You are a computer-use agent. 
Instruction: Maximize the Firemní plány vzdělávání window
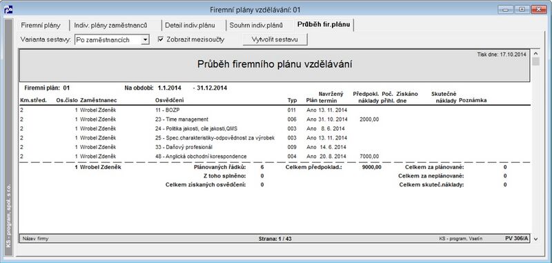(x=522, y=10)
